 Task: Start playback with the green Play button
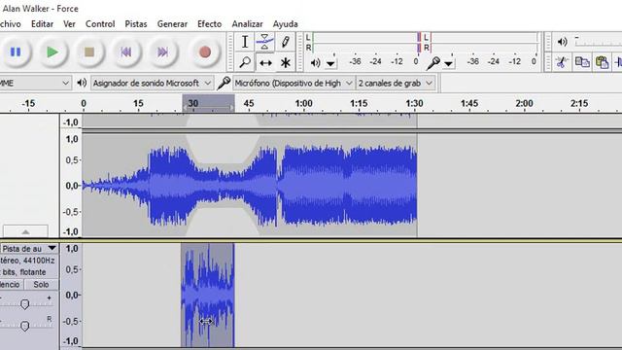(52, 52)
